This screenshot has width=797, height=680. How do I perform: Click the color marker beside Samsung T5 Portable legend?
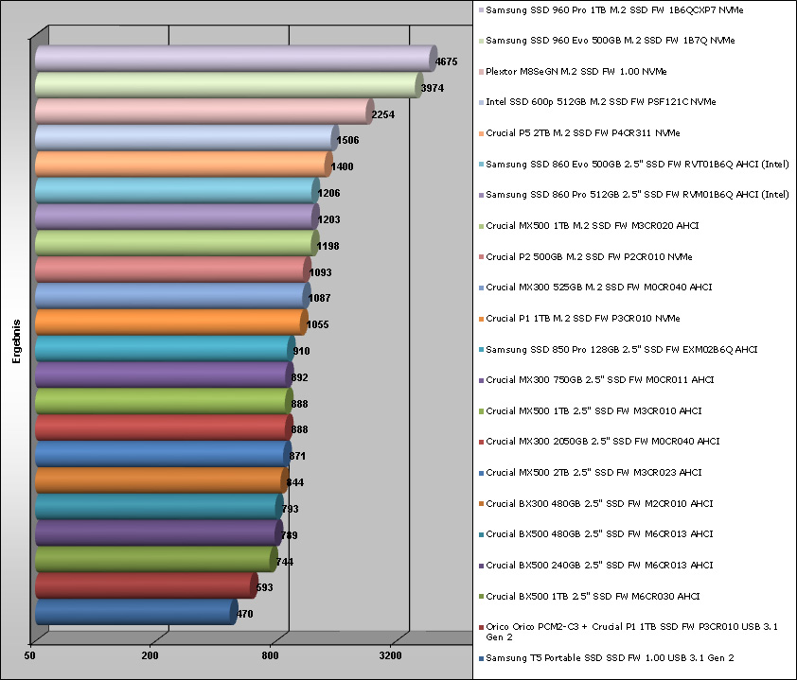481,658
